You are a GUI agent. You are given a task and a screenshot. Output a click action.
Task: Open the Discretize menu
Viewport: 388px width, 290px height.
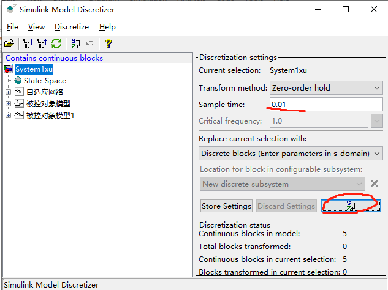point(72,27)
